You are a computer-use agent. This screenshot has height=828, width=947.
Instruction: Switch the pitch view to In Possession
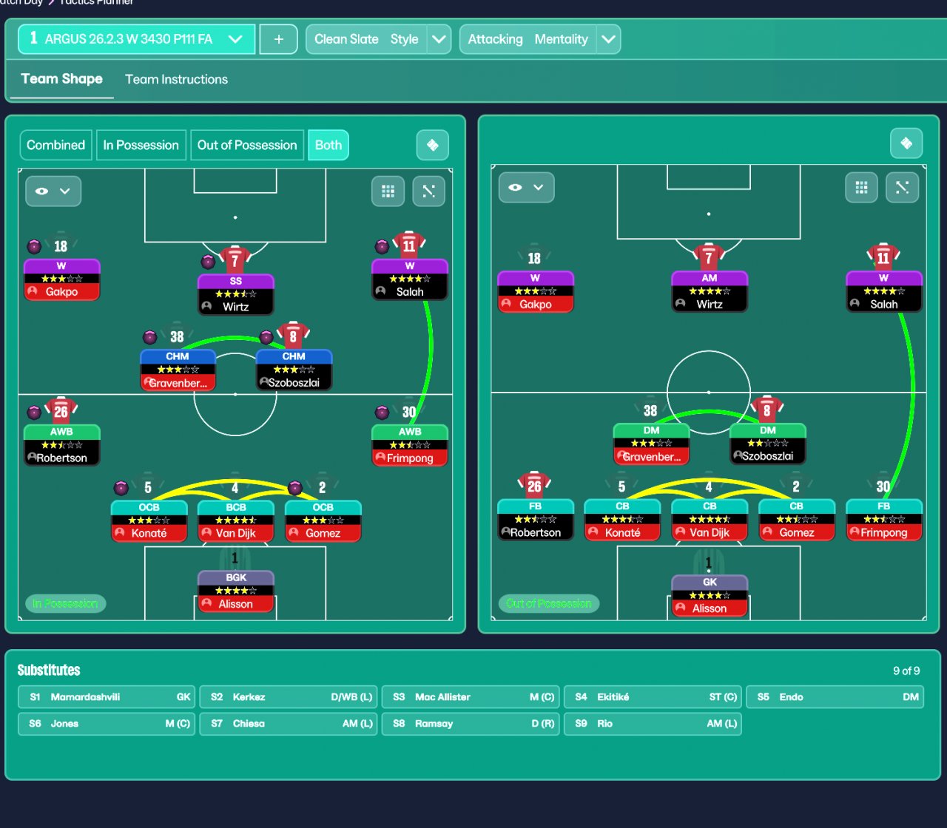point(141,145)
